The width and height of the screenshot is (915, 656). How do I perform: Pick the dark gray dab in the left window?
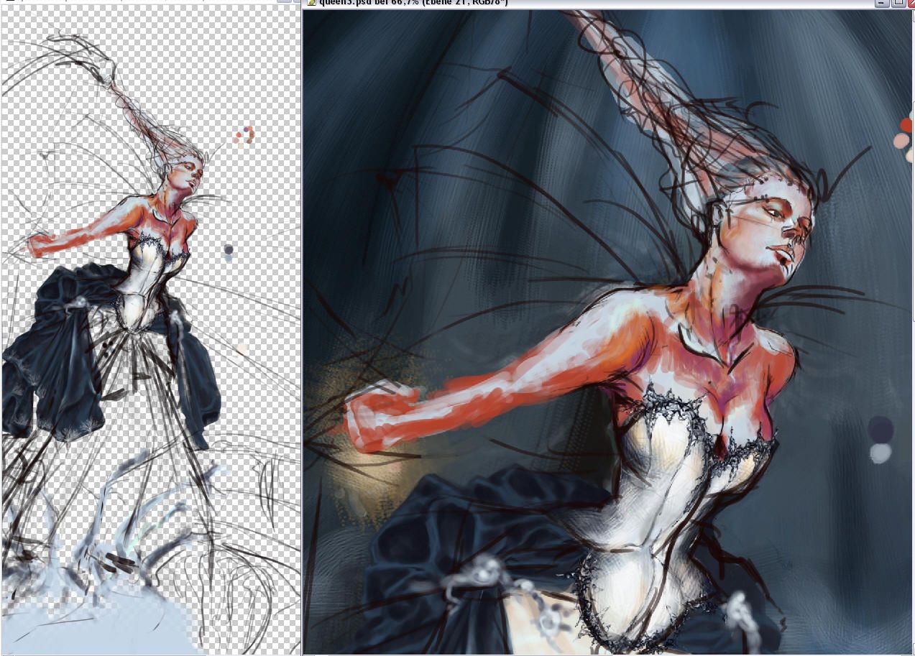229,250
